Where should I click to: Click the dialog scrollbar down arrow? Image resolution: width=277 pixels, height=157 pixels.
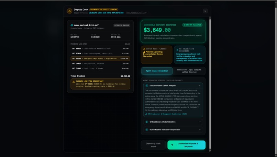[x=210, y=151]
